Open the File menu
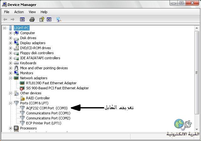Viewport: 201px width, 141px height. tap(7, 12)
